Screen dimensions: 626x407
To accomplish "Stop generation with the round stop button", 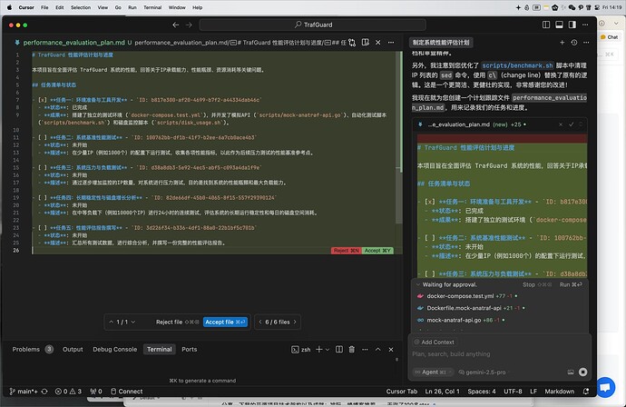I will click(x=582, y=372).
